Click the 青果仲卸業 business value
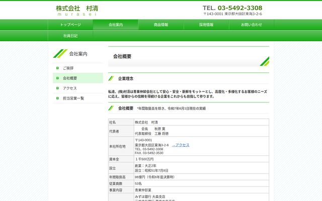The width and height of the screenshot is (322, 201). pos(143,190)
